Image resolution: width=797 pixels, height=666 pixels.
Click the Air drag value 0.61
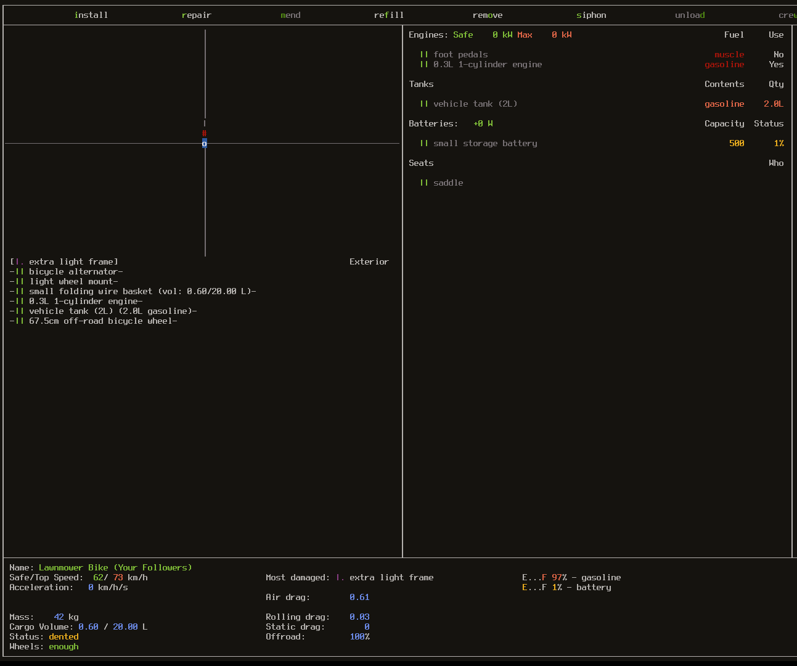[359, 598]
